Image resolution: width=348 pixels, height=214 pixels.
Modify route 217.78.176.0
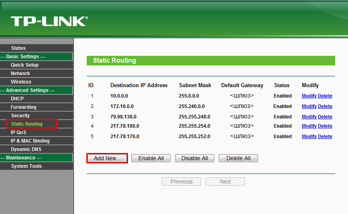309,137
